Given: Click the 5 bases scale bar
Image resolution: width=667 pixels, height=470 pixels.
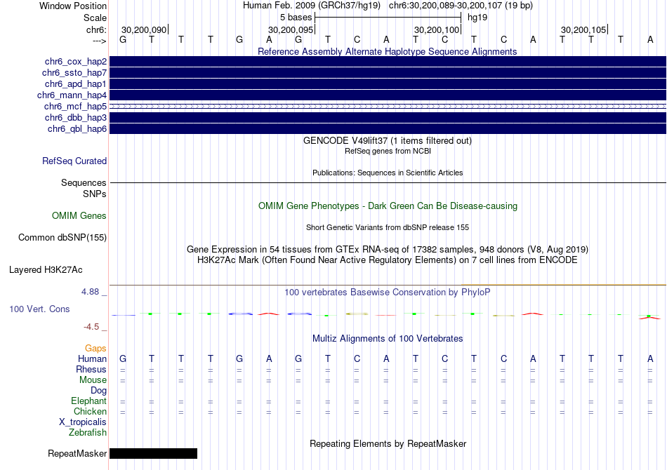Looking at the screenshot, I should (x=388, y=18).
